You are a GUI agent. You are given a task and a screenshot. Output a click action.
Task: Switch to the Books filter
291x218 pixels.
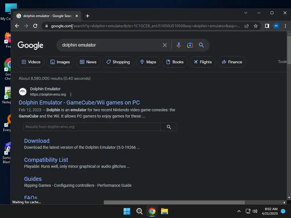[x=175, y=62]
